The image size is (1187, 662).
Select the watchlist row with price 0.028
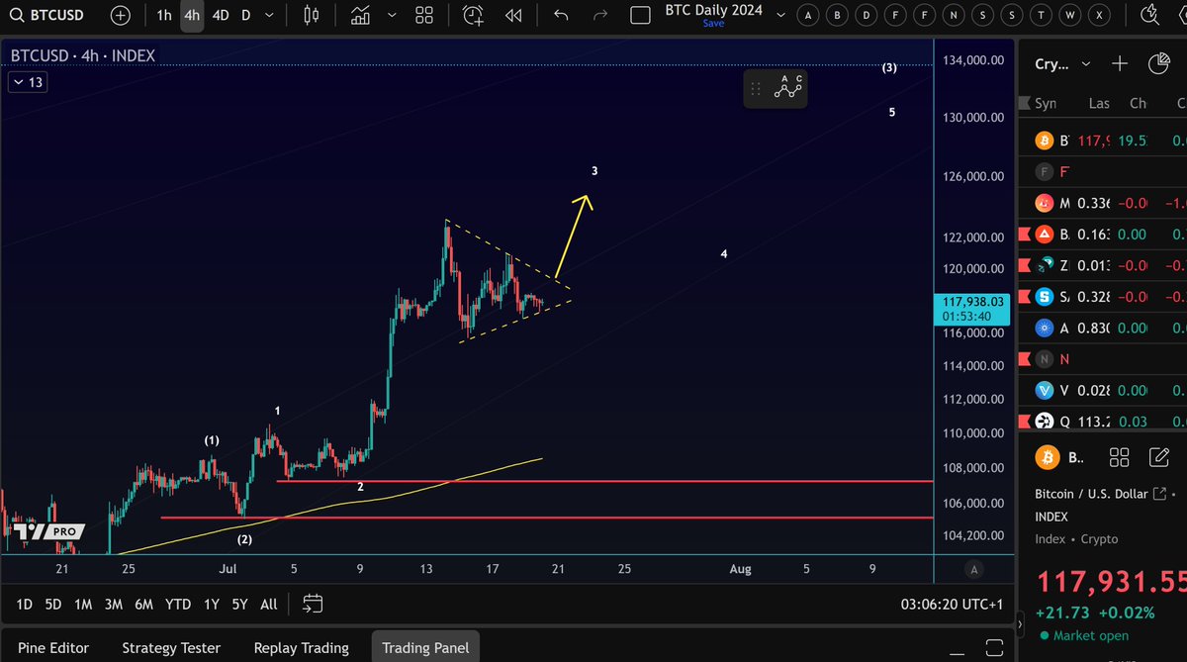[x=1103, y=390]
